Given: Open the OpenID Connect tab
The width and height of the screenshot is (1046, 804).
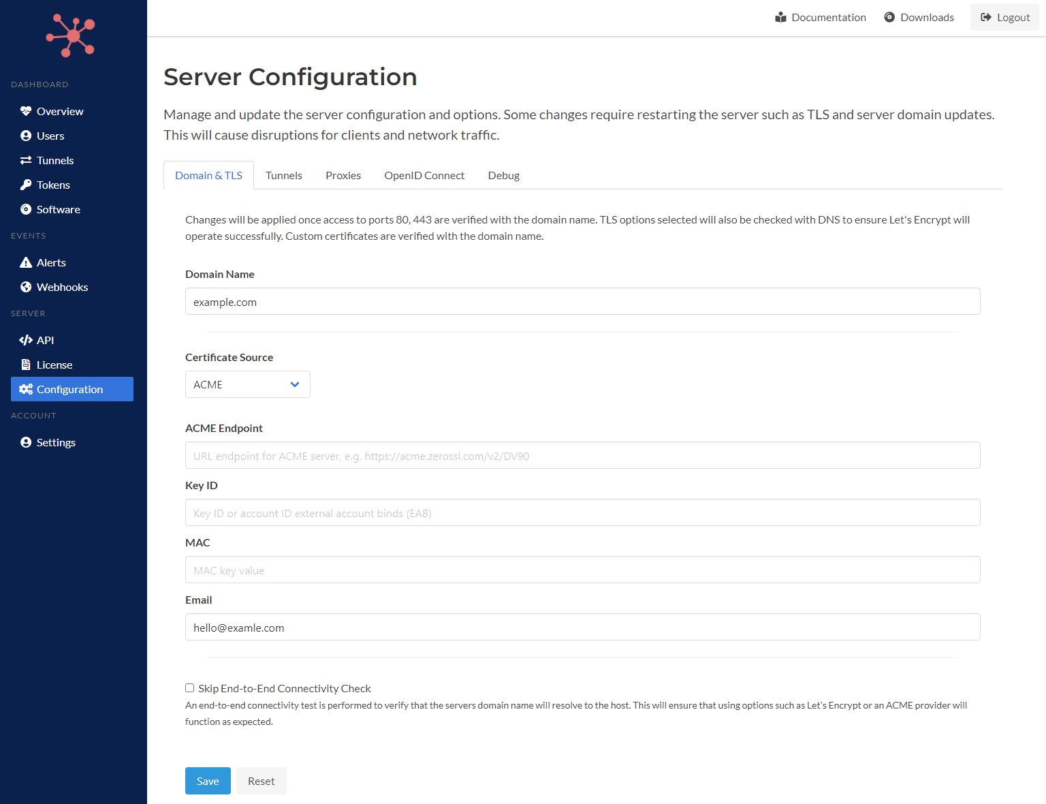Looking at the screenshot, I should pyautogui.click(x=424, y=175).
